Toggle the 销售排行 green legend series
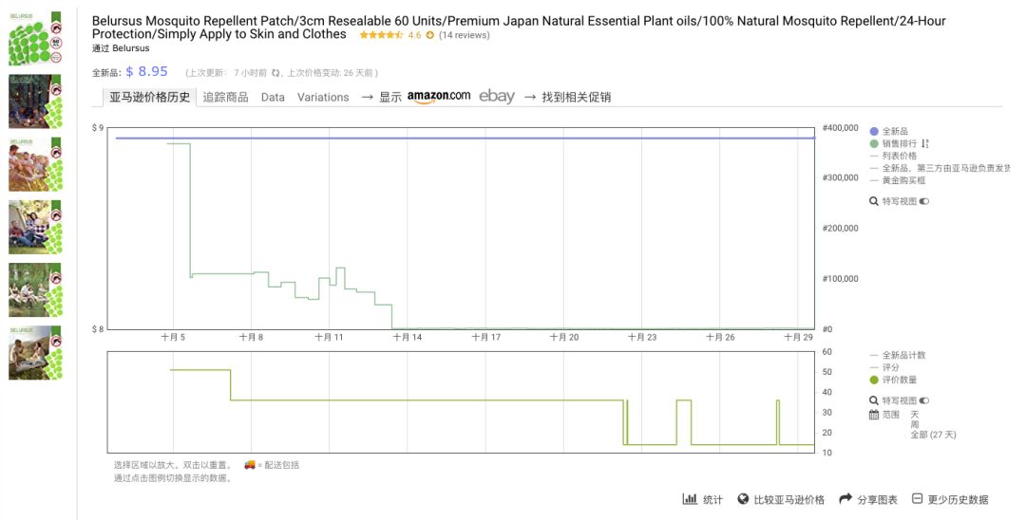1026x520 pixels. 893,143
